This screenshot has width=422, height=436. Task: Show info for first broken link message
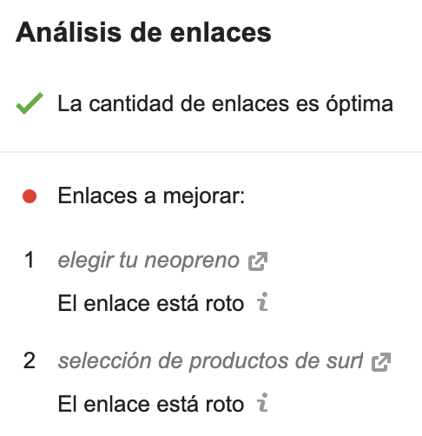(x=262, y=301)
